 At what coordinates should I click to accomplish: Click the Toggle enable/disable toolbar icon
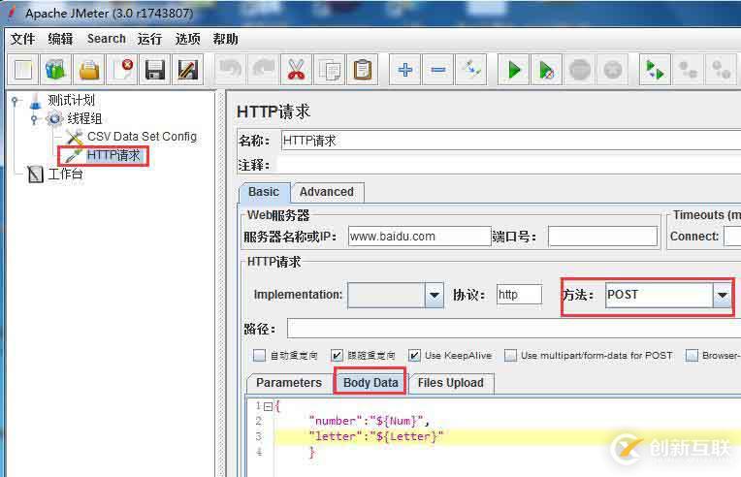click(x=471, y=70)
